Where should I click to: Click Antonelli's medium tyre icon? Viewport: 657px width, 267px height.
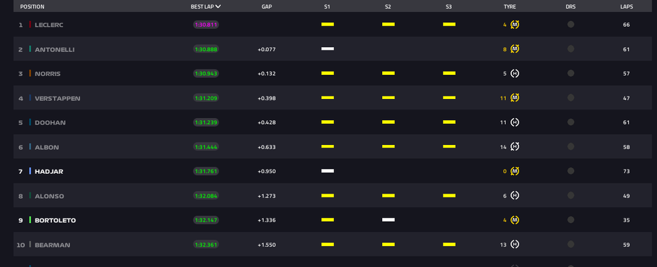(515, 49)
